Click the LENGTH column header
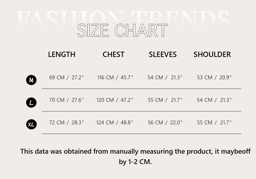Screen dimensions: 256x179 coord(62,54)
